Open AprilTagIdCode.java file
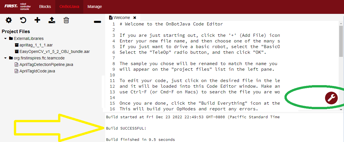Screen dimensions: 344x142 click(37, 71)
